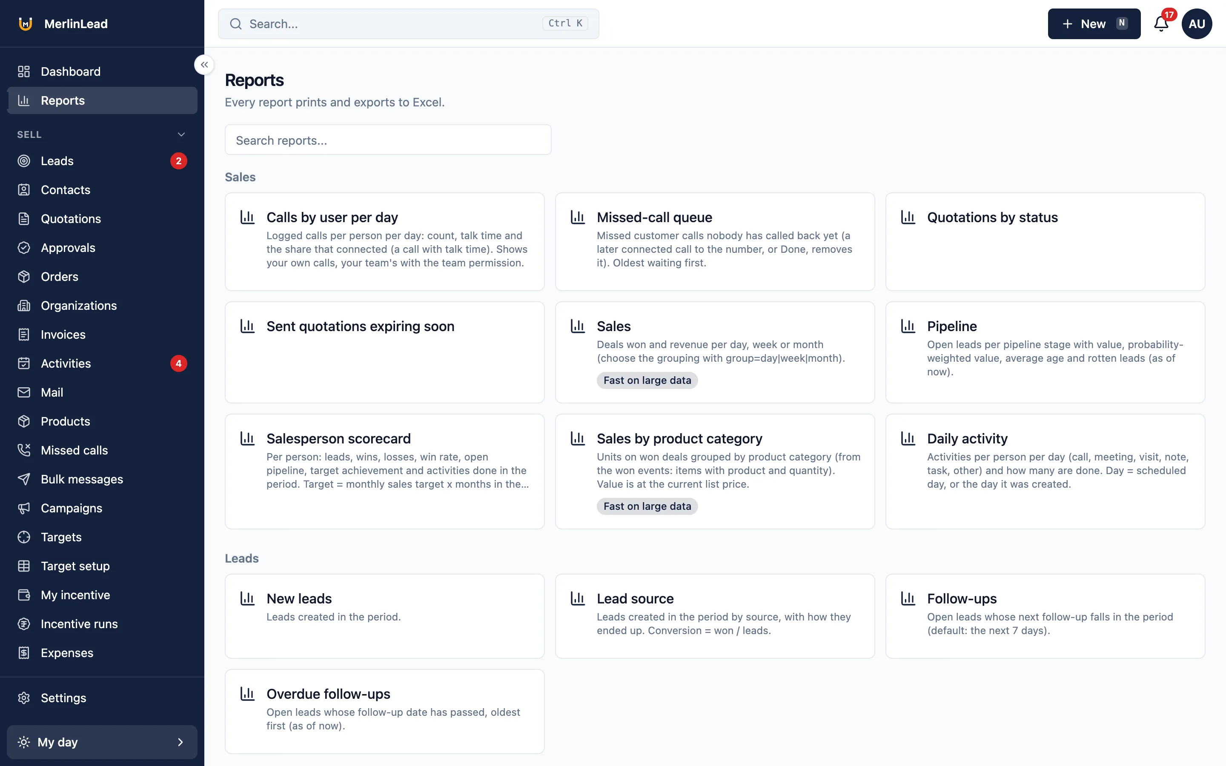Open Missed-call queue report card

click(x=715, y=242)
